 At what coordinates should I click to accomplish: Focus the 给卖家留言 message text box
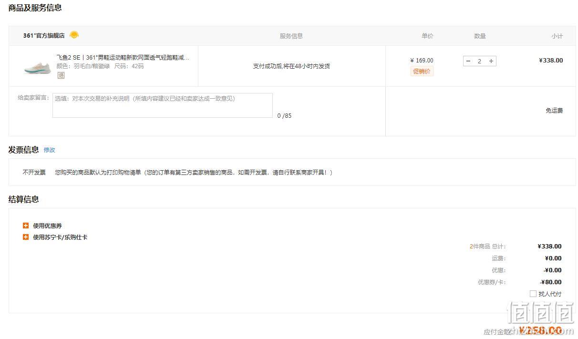[x=162, y=105]
